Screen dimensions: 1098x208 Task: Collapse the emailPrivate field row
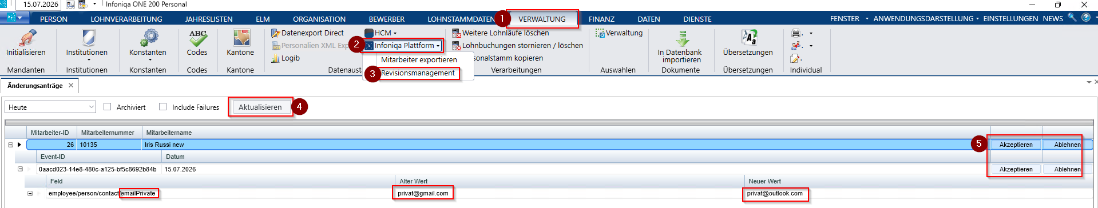tap(30, 193)
